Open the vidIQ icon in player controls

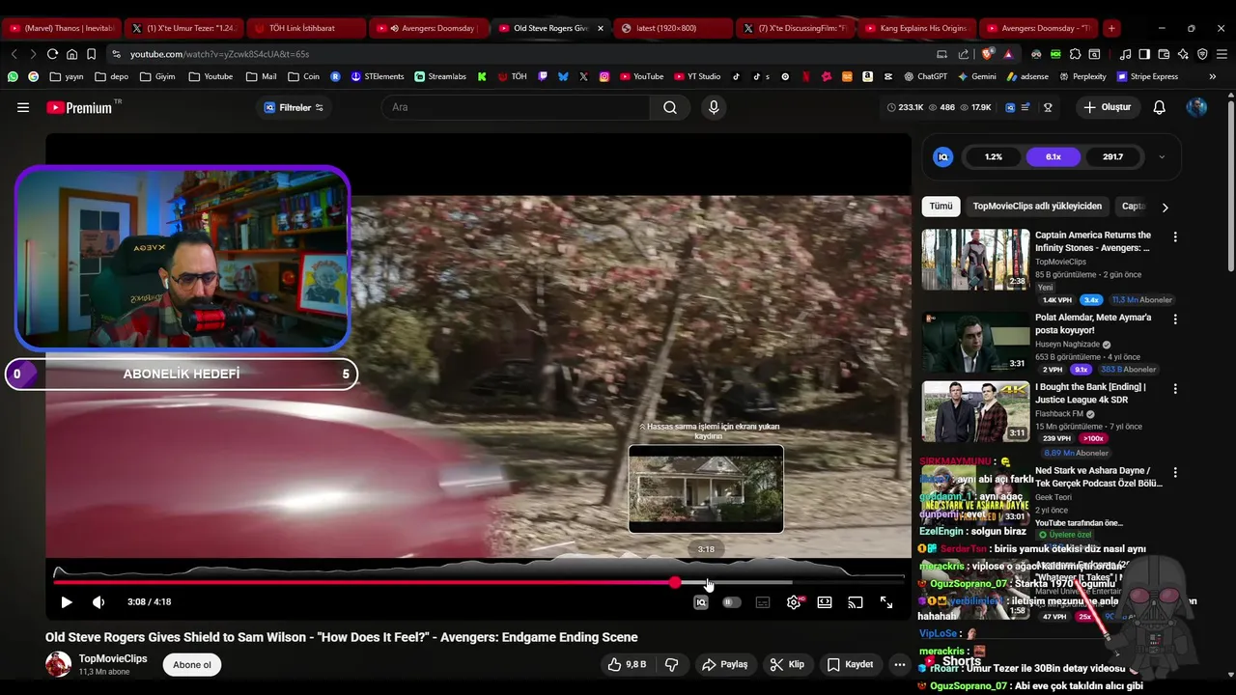(x=701, y=602)
